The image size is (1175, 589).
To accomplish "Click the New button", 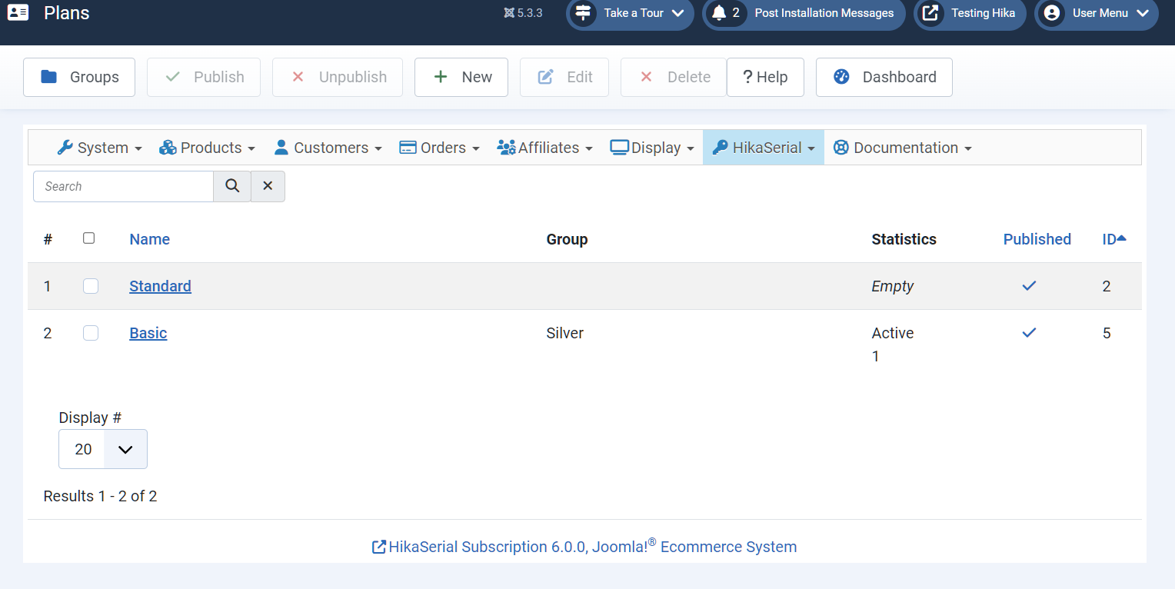I will pos(461,77).
